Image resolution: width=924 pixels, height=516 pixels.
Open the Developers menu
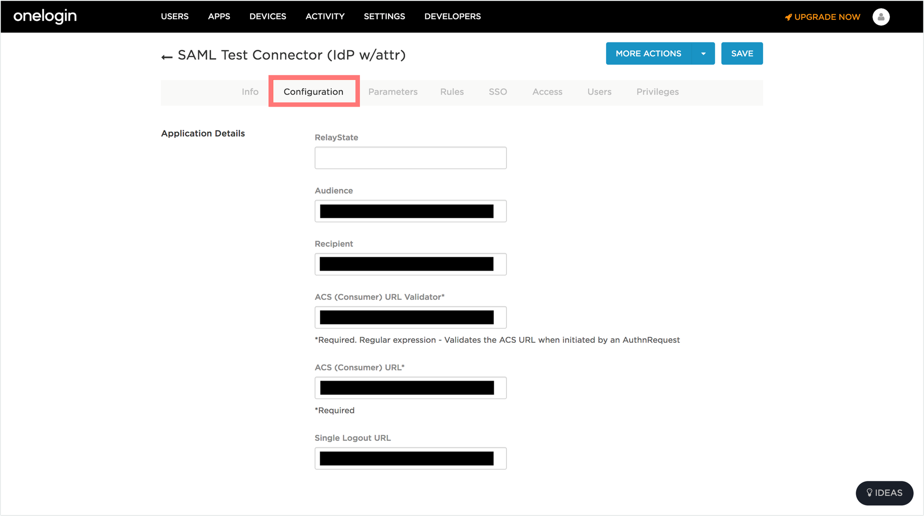(453, 17)
